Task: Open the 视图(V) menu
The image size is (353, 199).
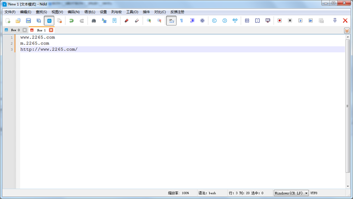Action: pos(57,12)
